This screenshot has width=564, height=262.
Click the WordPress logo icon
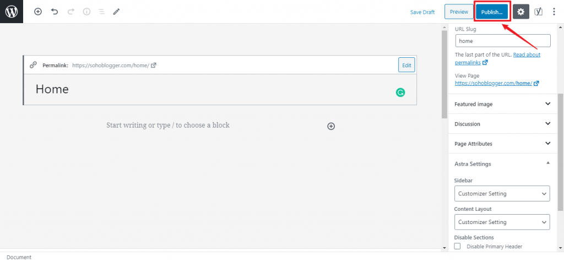tap(11, 11)
